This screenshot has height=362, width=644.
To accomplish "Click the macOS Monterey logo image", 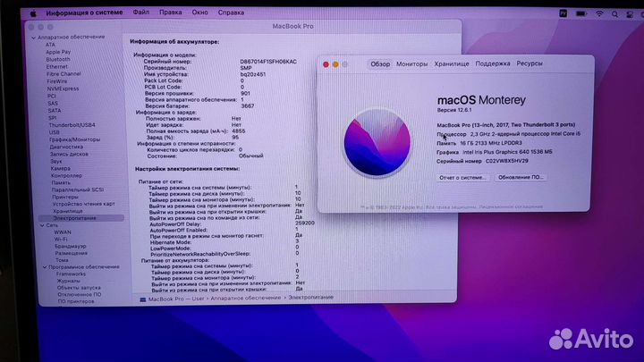I will click(x=377, y=142).
